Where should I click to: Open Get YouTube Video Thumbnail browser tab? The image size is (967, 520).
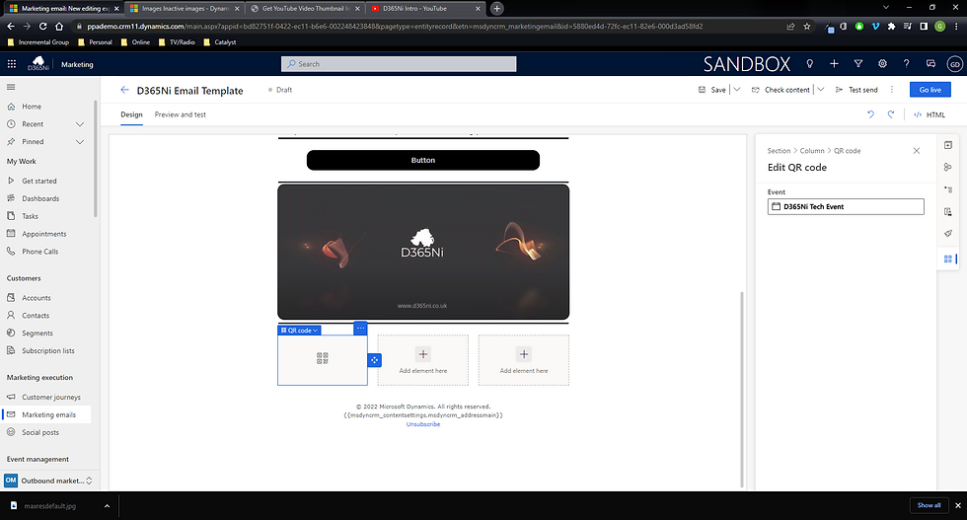point(305,9)
